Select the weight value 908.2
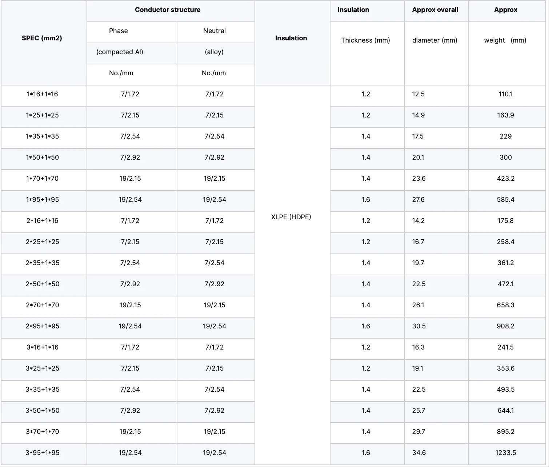The width and height of the screenshot is (549, 467). pos(505,326)
